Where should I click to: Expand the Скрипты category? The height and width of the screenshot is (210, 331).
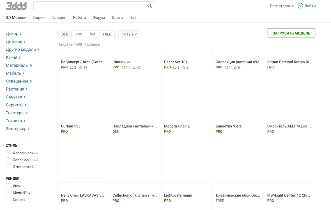point(16,105)
